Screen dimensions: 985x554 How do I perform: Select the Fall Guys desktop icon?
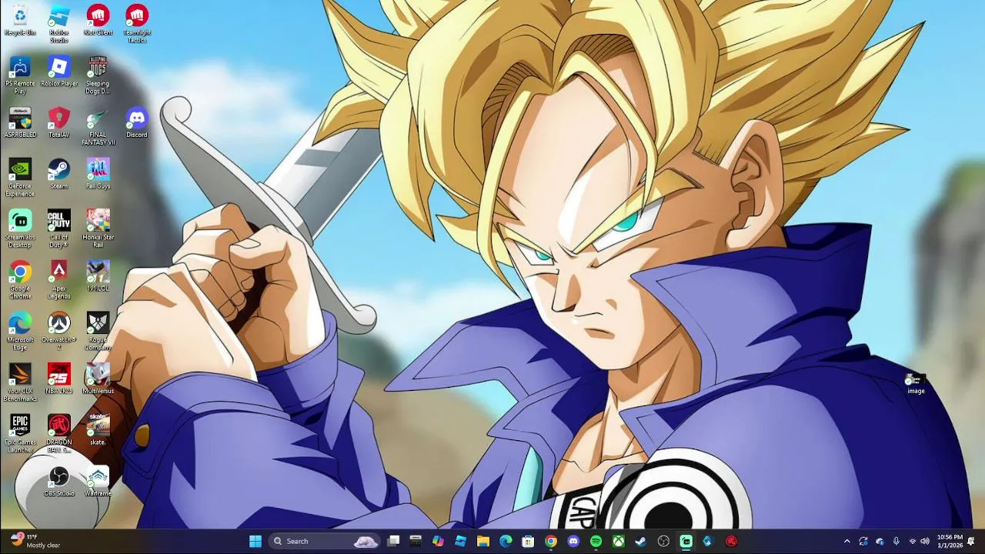tap(98, 174)
